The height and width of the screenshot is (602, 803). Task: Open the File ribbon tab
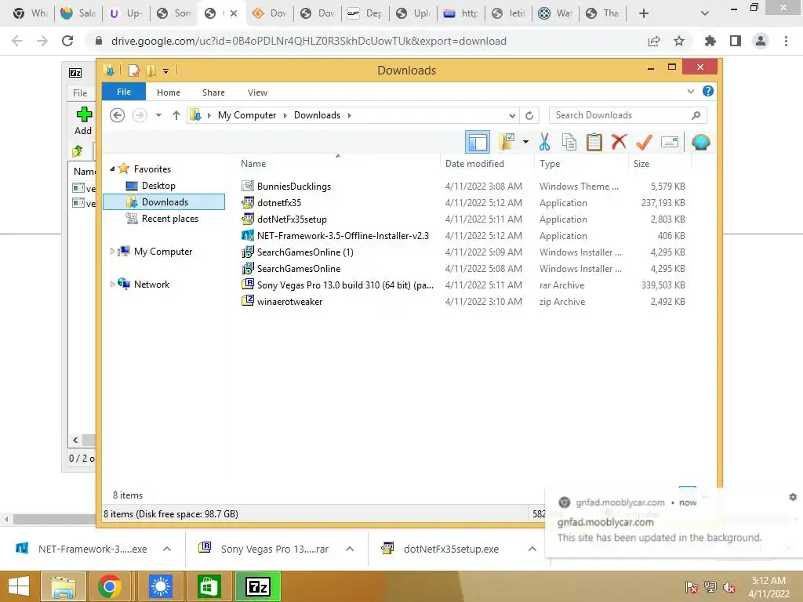[124, 92]
